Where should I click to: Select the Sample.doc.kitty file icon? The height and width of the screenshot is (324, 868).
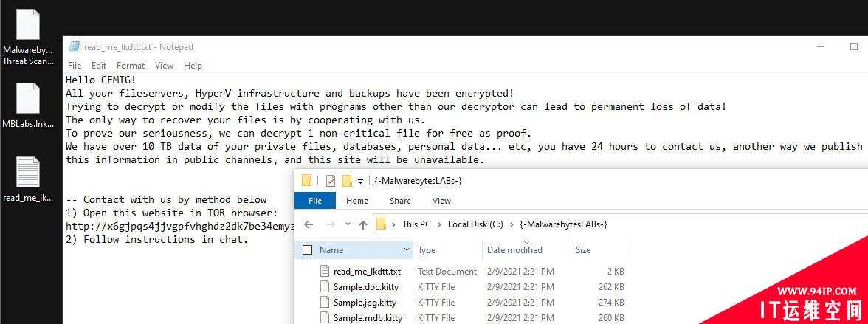tap(325, 287)
